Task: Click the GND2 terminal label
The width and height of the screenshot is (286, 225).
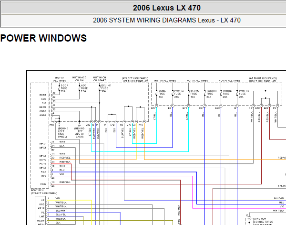Action: 43,111
